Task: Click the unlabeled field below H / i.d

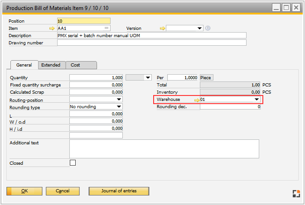Action: [x=96, y=135]
